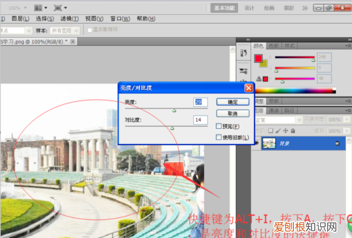Open the Tool Presets panel icon
Viewport: 352px width, 238px height.
[x=243, y=71]
